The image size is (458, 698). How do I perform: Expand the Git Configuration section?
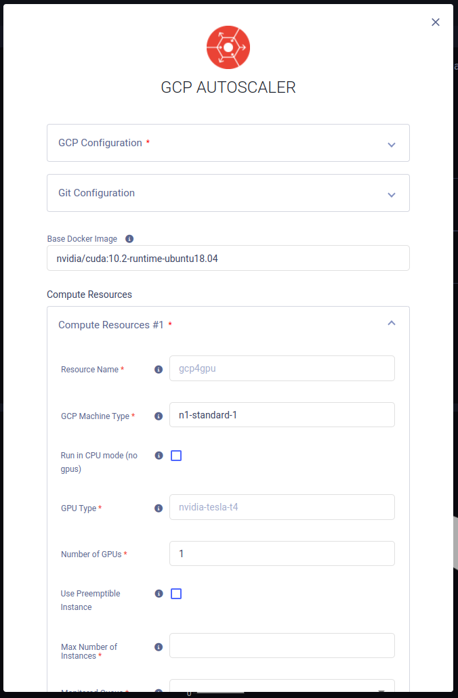(228, 193)
